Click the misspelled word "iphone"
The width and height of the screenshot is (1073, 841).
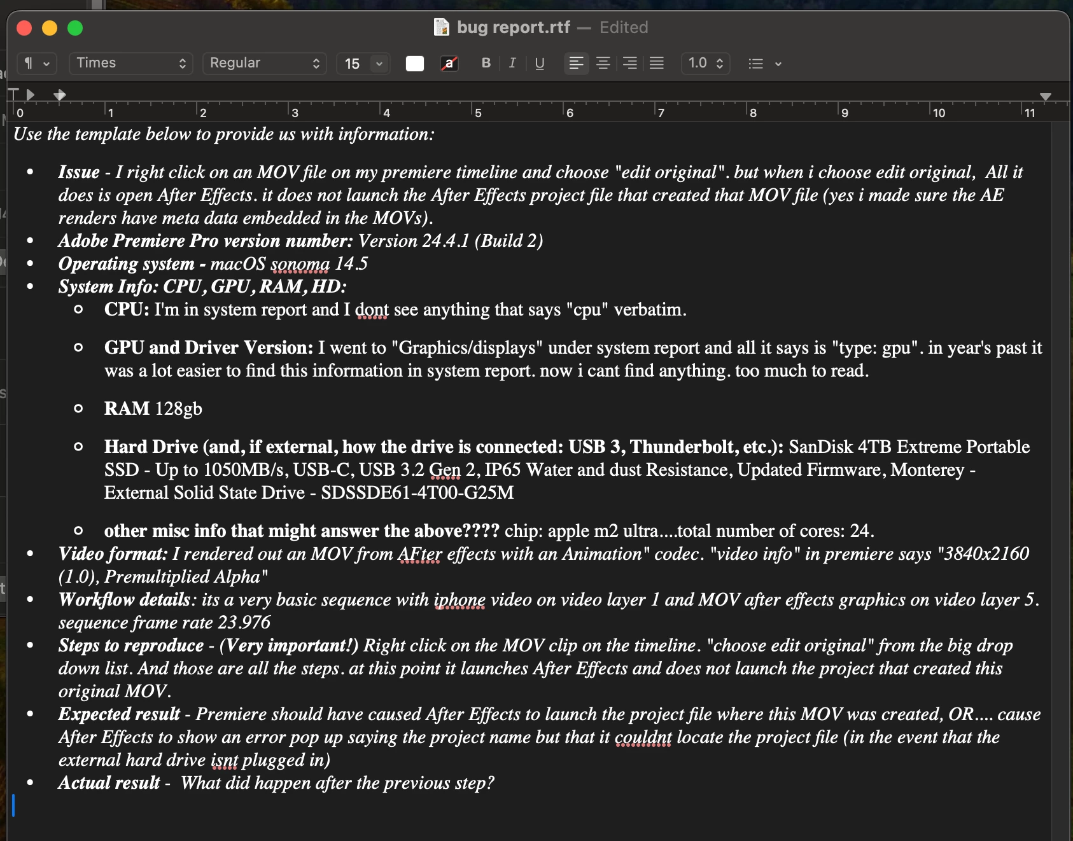459,599
